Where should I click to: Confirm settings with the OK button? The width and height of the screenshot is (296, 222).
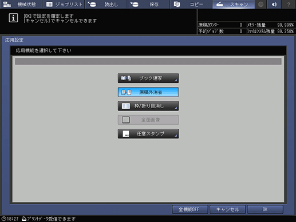click(265, 209)
